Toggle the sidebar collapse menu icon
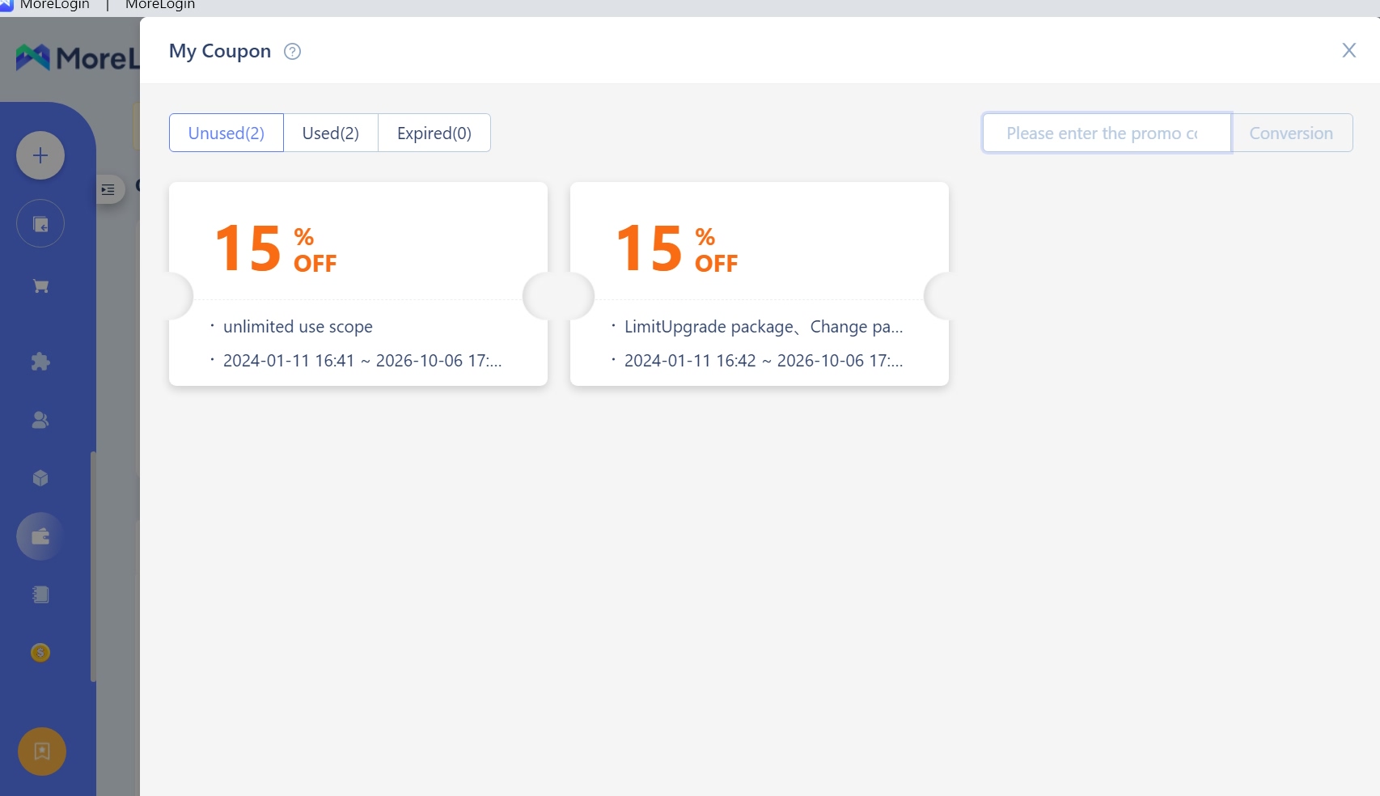This screenshot has height=796, width=1380. click(x=108, y=190)
